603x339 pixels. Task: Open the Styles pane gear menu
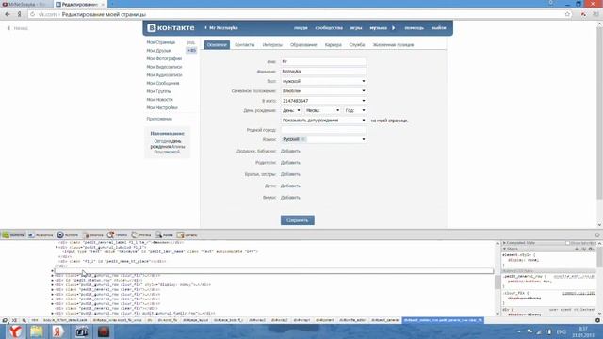coord(591,249)
